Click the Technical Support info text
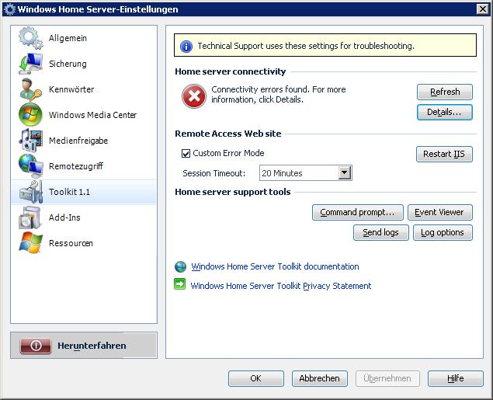493x400 pixels. coord(306,46)
